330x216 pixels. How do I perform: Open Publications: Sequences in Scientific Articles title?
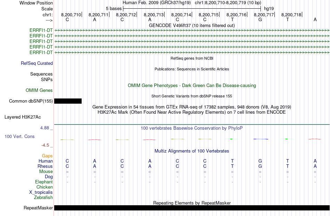tap(192, 69)
